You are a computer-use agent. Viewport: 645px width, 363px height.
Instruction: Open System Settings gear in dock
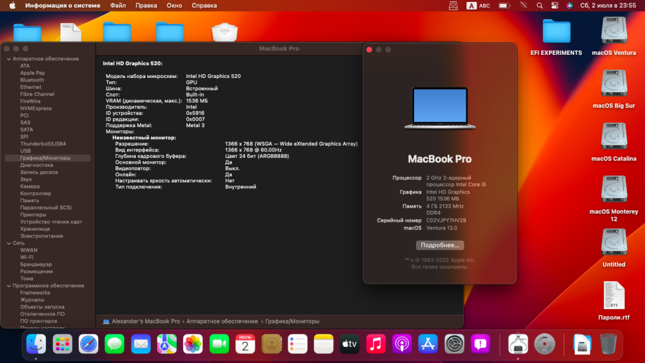coord(454,344)
